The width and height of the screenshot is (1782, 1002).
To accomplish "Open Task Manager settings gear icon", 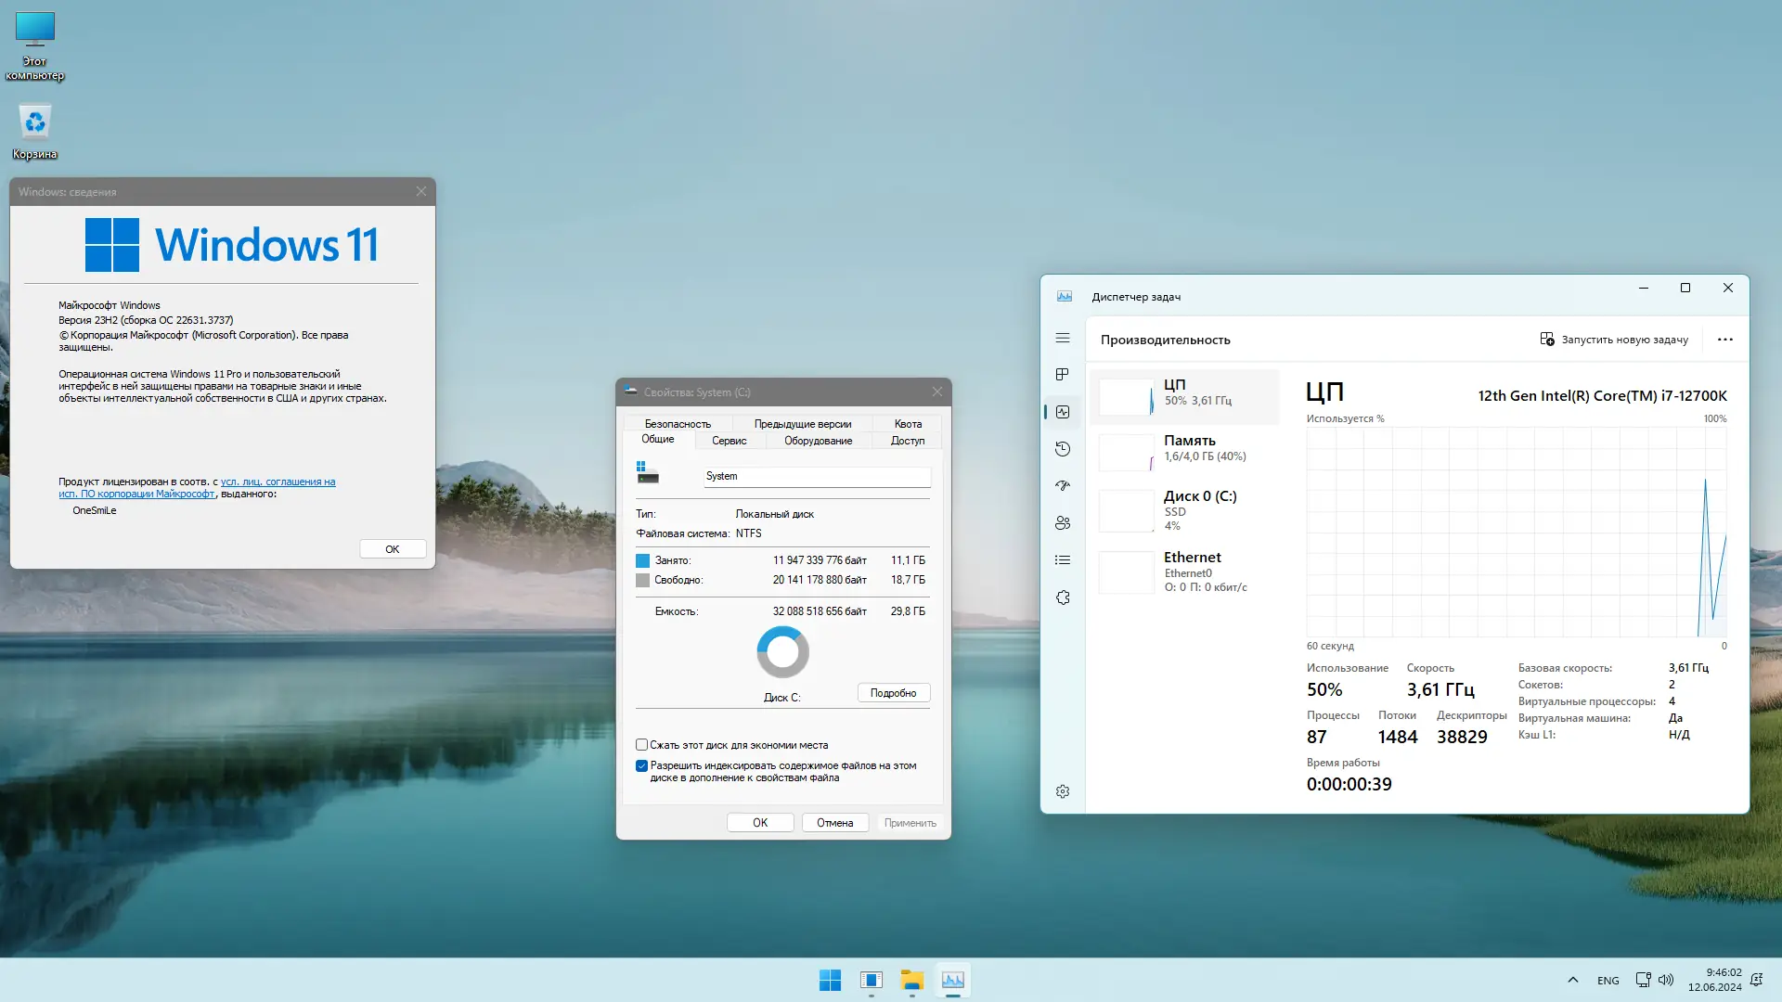I will pos(1063,791).
